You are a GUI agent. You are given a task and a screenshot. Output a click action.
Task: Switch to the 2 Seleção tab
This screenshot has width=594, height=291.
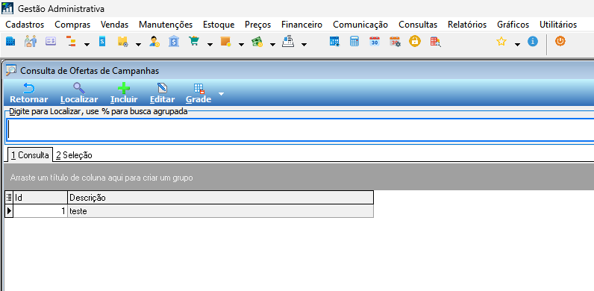tap(74, 155)
